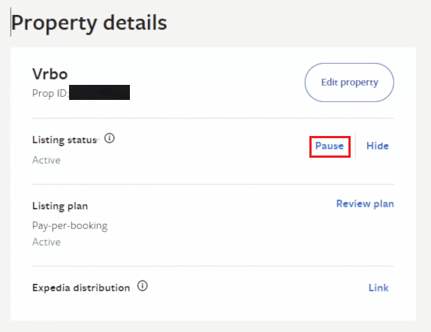The width and height of the screenshot is (431, 332).
Task: Select the Active text under Listing status
Action: [47, 160]
